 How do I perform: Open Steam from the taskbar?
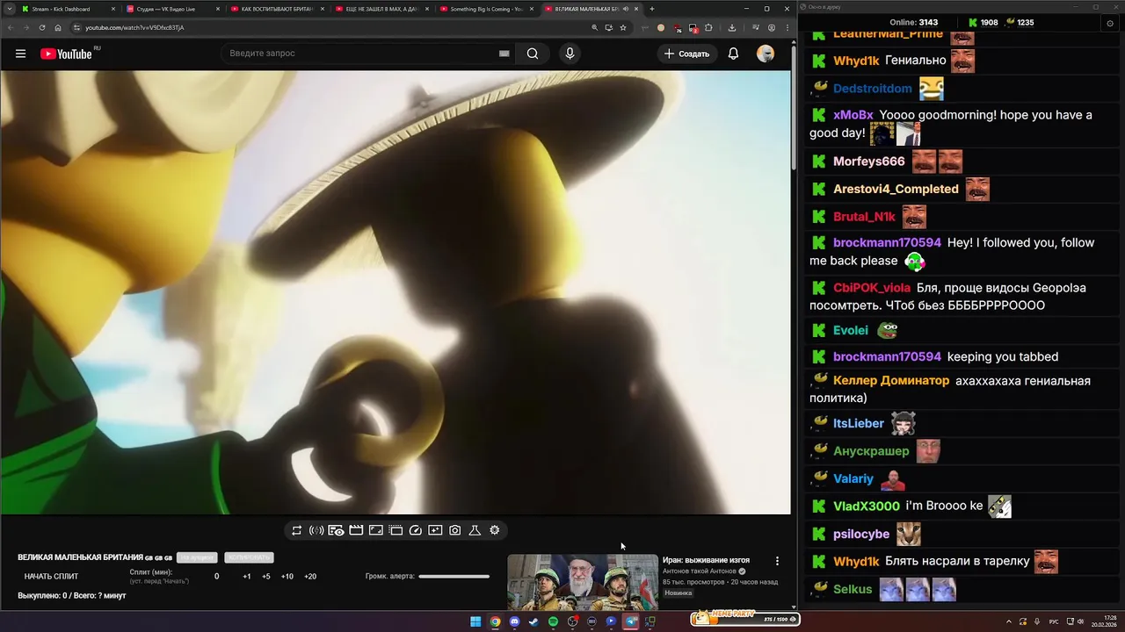(x=533, y=621)
